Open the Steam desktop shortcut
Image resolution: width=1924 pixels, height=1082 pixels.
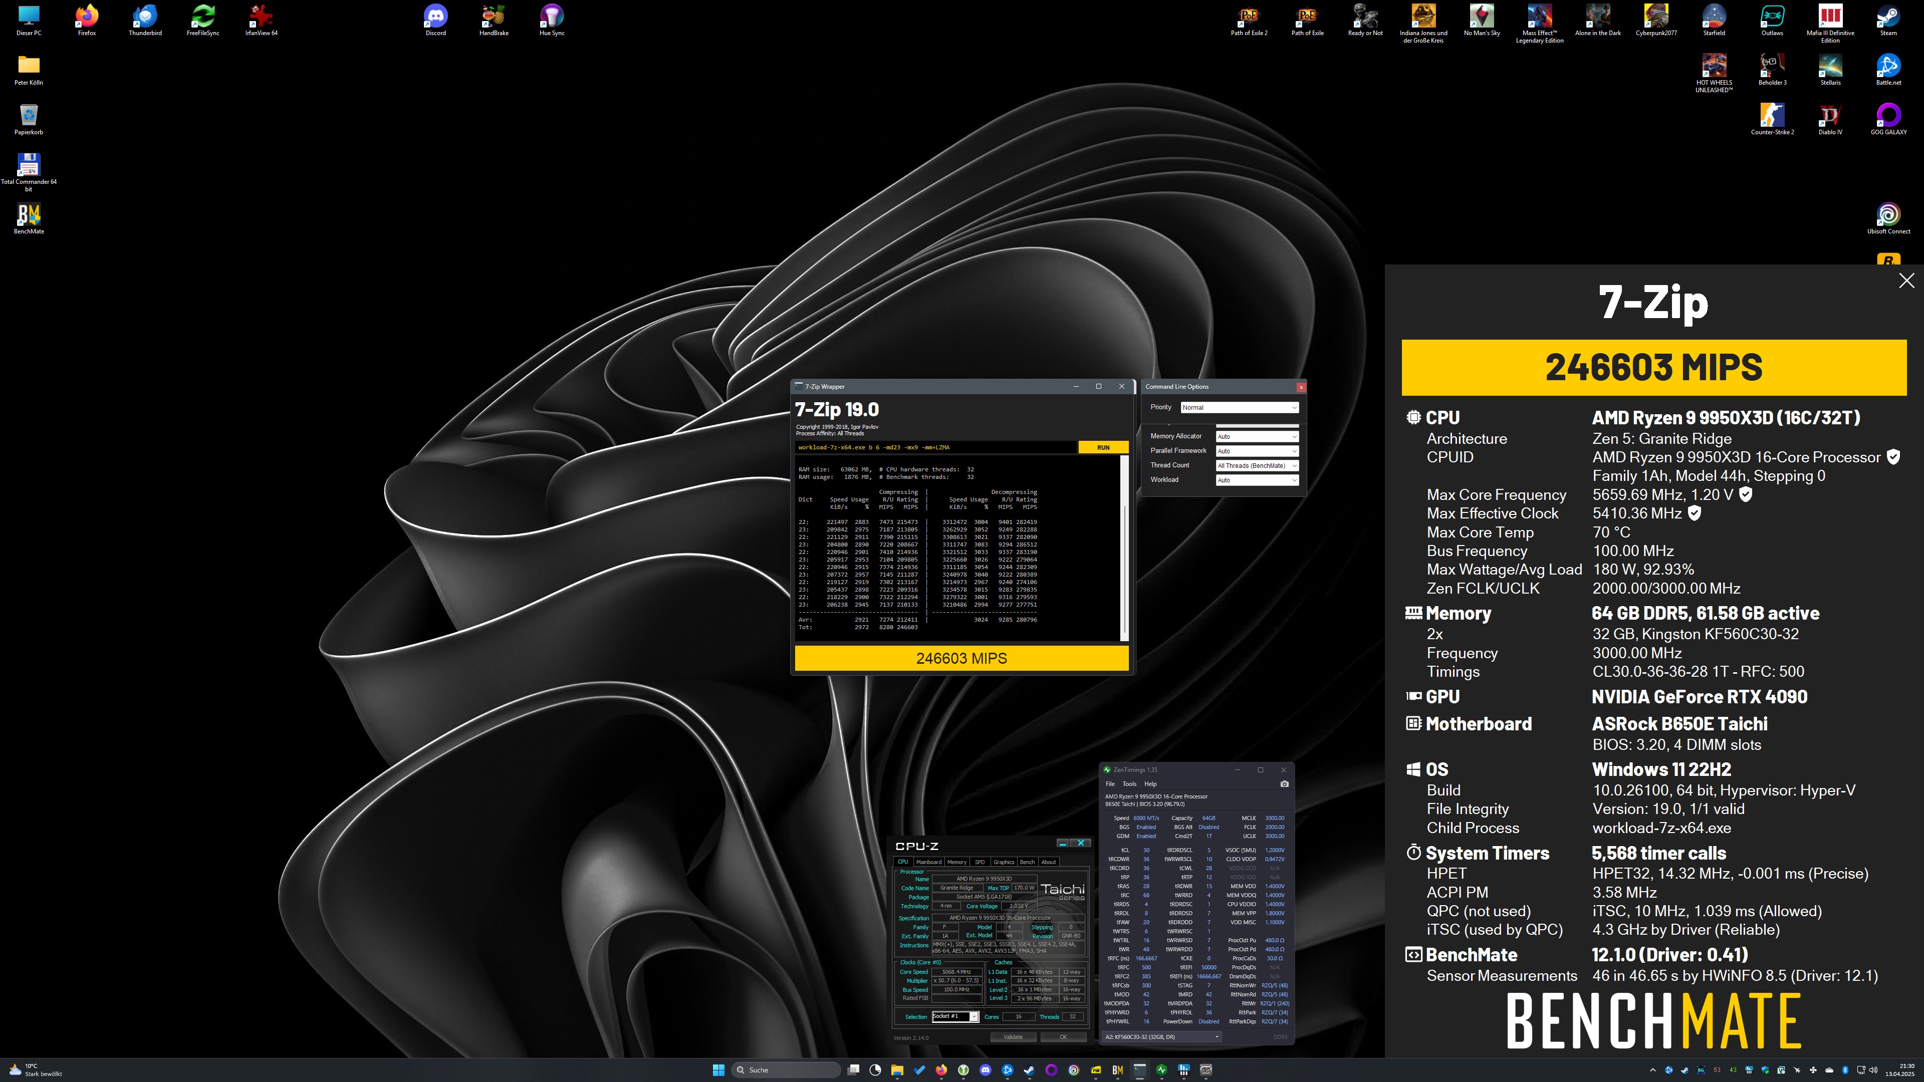[x=1888, y=20]
